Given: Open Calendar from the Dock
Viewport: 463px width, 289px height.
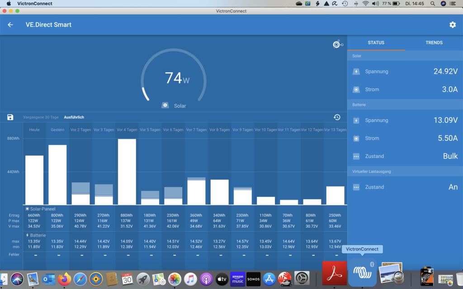Looking at the screenshot, I should tap(127, 279).
